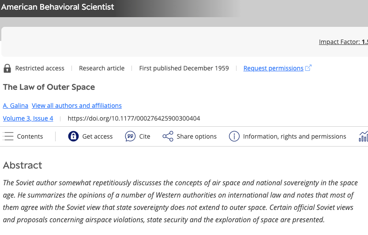This screenshot has height=235, width=368.
Task: Click the Contents list icon
Action: coord(8,136)
